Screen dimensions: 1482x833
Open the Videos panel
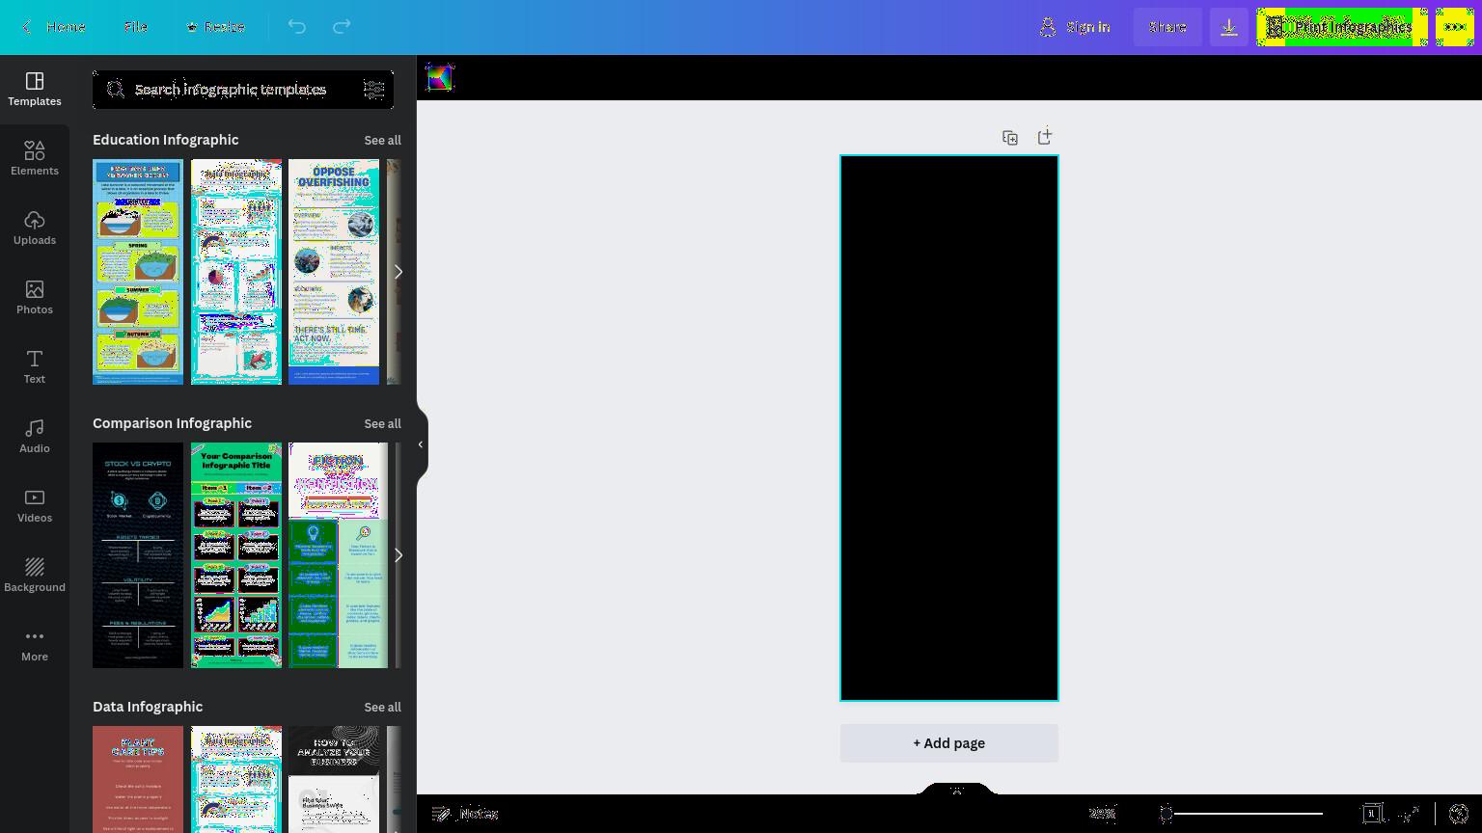[x=35, y=506]
